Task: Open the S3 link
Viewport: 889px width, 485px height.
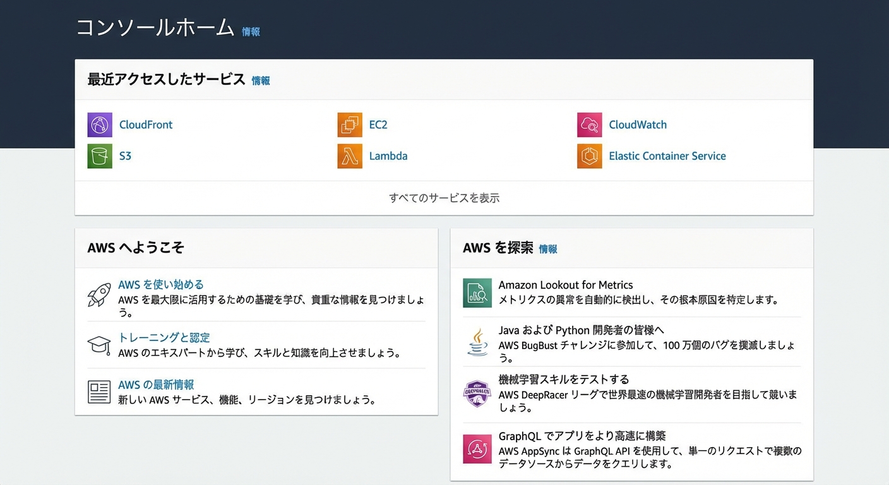Action: 125,156
